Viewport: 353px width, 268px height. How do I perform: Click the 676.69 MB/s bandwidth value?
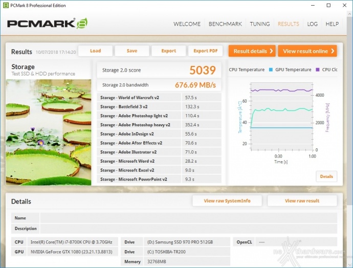tap(195, 85)
